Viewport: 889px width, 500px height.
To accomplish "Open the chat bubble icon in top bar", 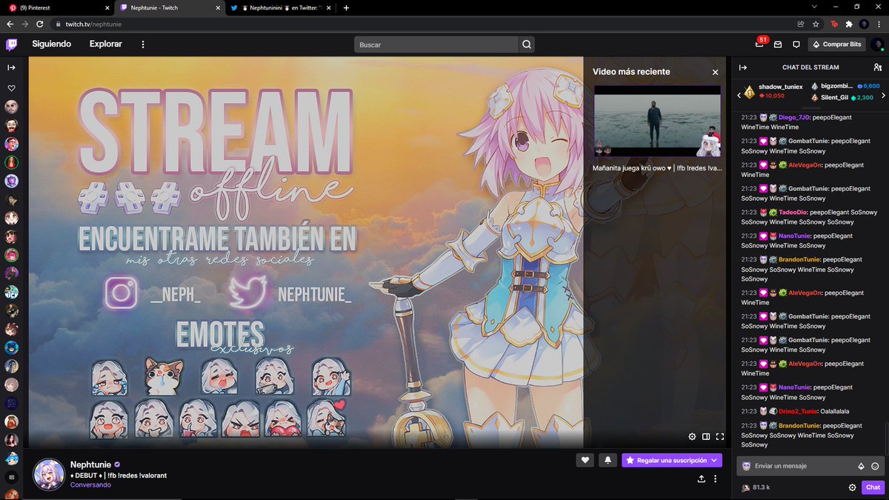I will point(796,44).
